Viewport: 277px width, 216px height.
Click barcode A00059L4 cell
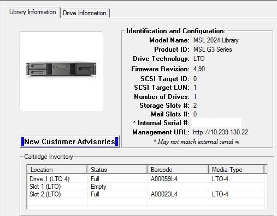164,179
